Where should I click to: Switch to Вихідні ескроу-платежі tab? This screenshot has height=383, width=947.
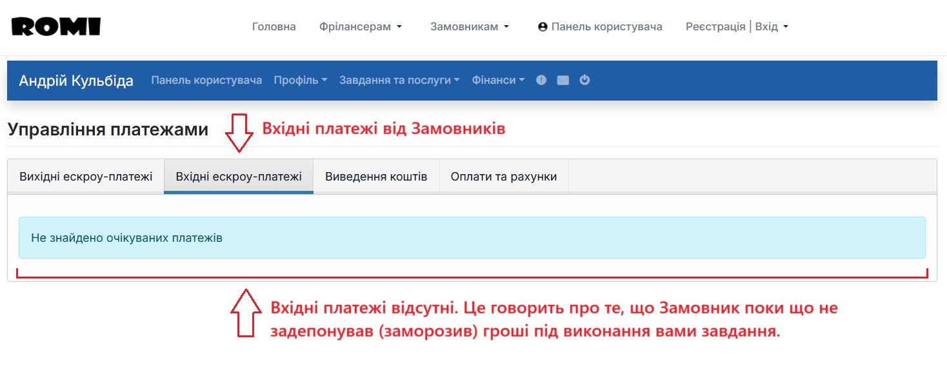tap(86, 177)
